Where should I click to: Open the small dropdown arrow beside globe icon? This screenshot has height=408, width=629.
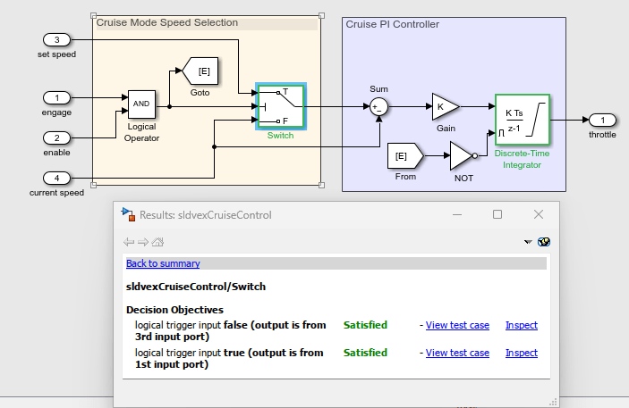click(x=529, y=242)
